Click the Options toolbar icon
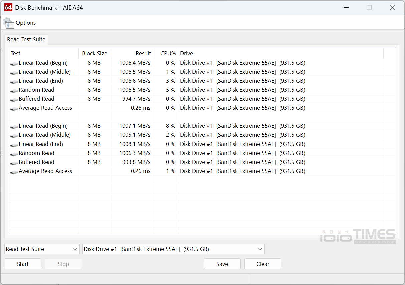Viewport: 405px width, 285px height. 8,22
